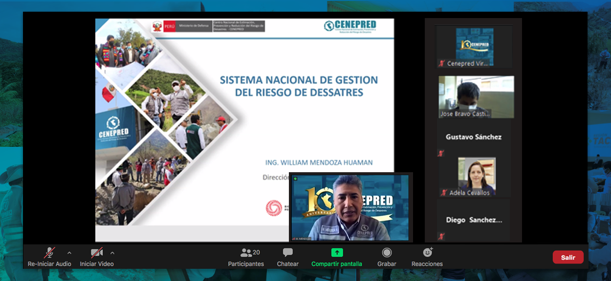Expand the audio options arrow

(x=69, y=253)
